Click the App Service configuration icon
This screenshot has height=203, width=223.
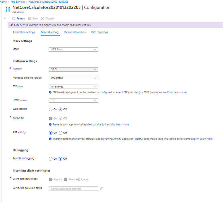coord(8,9)
